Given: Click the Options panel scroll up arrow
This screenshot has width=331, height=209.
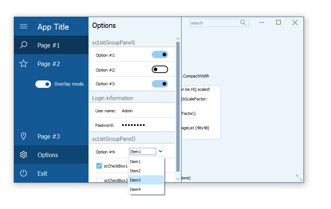Looking at the screenshot, I should coord(178,39).
